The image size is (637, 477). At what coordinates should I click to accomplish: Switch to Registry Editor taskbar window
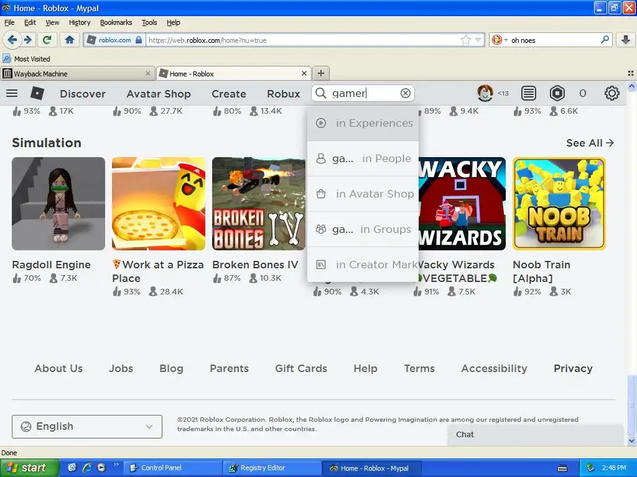pos(271,468)
